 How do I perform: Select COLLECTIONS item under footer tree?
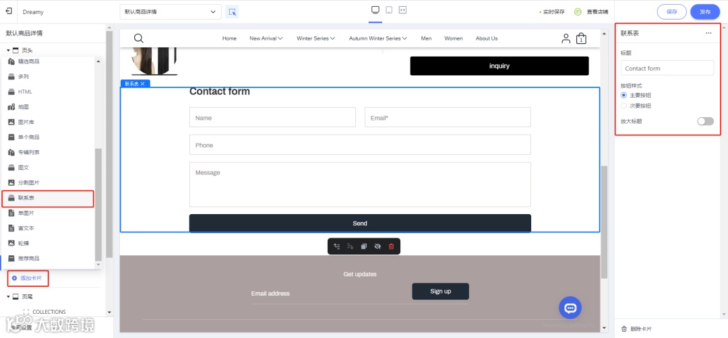coord(49,312)
